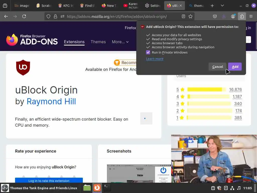257x193 pixels.
Task: Click the Extensions puzzle icon
Action: pos(242,16)
